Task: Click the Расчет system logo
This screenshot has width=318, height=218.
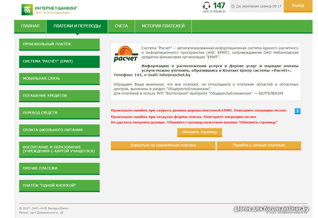Action: point(126,54)
